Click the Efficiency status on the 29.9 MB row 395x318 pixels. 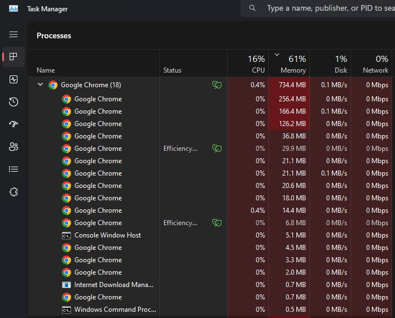point(180,149)
